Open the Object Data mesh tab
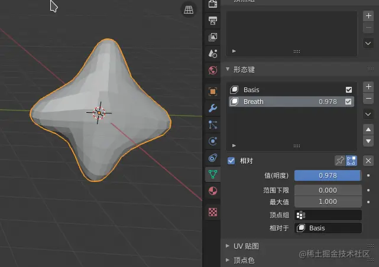Viewport: 379px width, 267px height. tap(213, 174)
